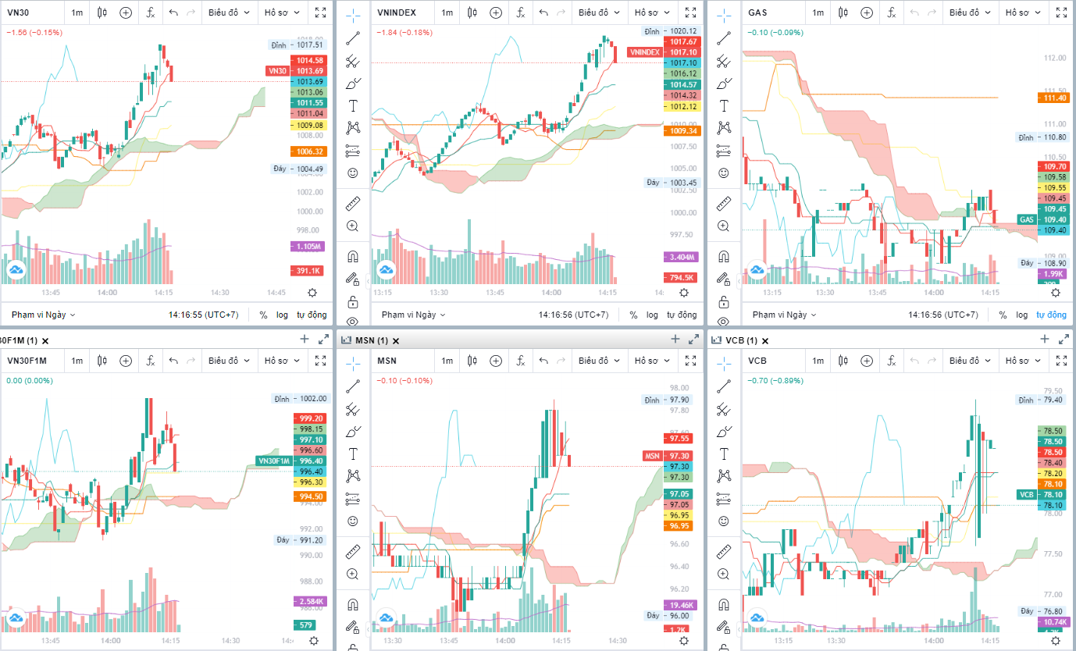The width and height of the screenshot is (1076, 651).
Task: Select the text tool in GAS chart toolbar
Action: [724, 105]
